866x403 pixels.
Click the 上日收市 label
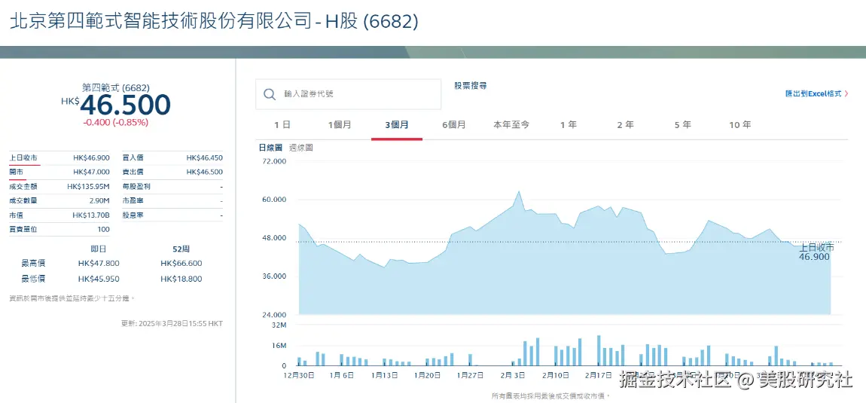(x=24, y=157)
